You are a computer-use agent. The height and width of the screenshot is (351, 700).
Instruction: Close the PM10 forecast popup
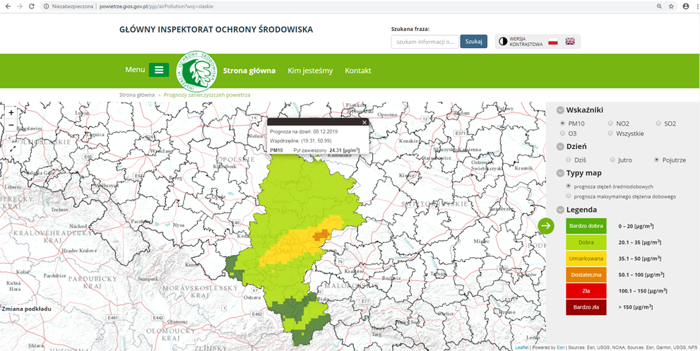(364, 122)
